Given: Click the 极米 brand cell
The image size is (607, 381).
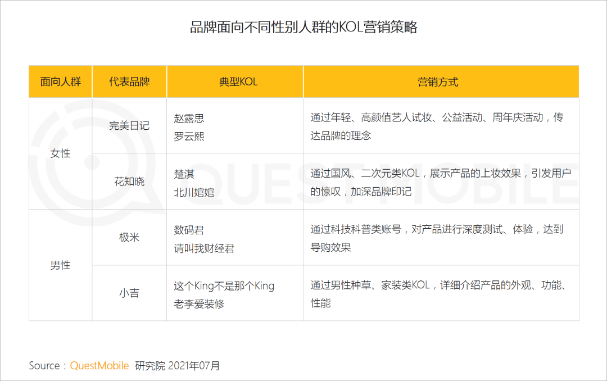Looking at the screenshot, I should (129, 237).
